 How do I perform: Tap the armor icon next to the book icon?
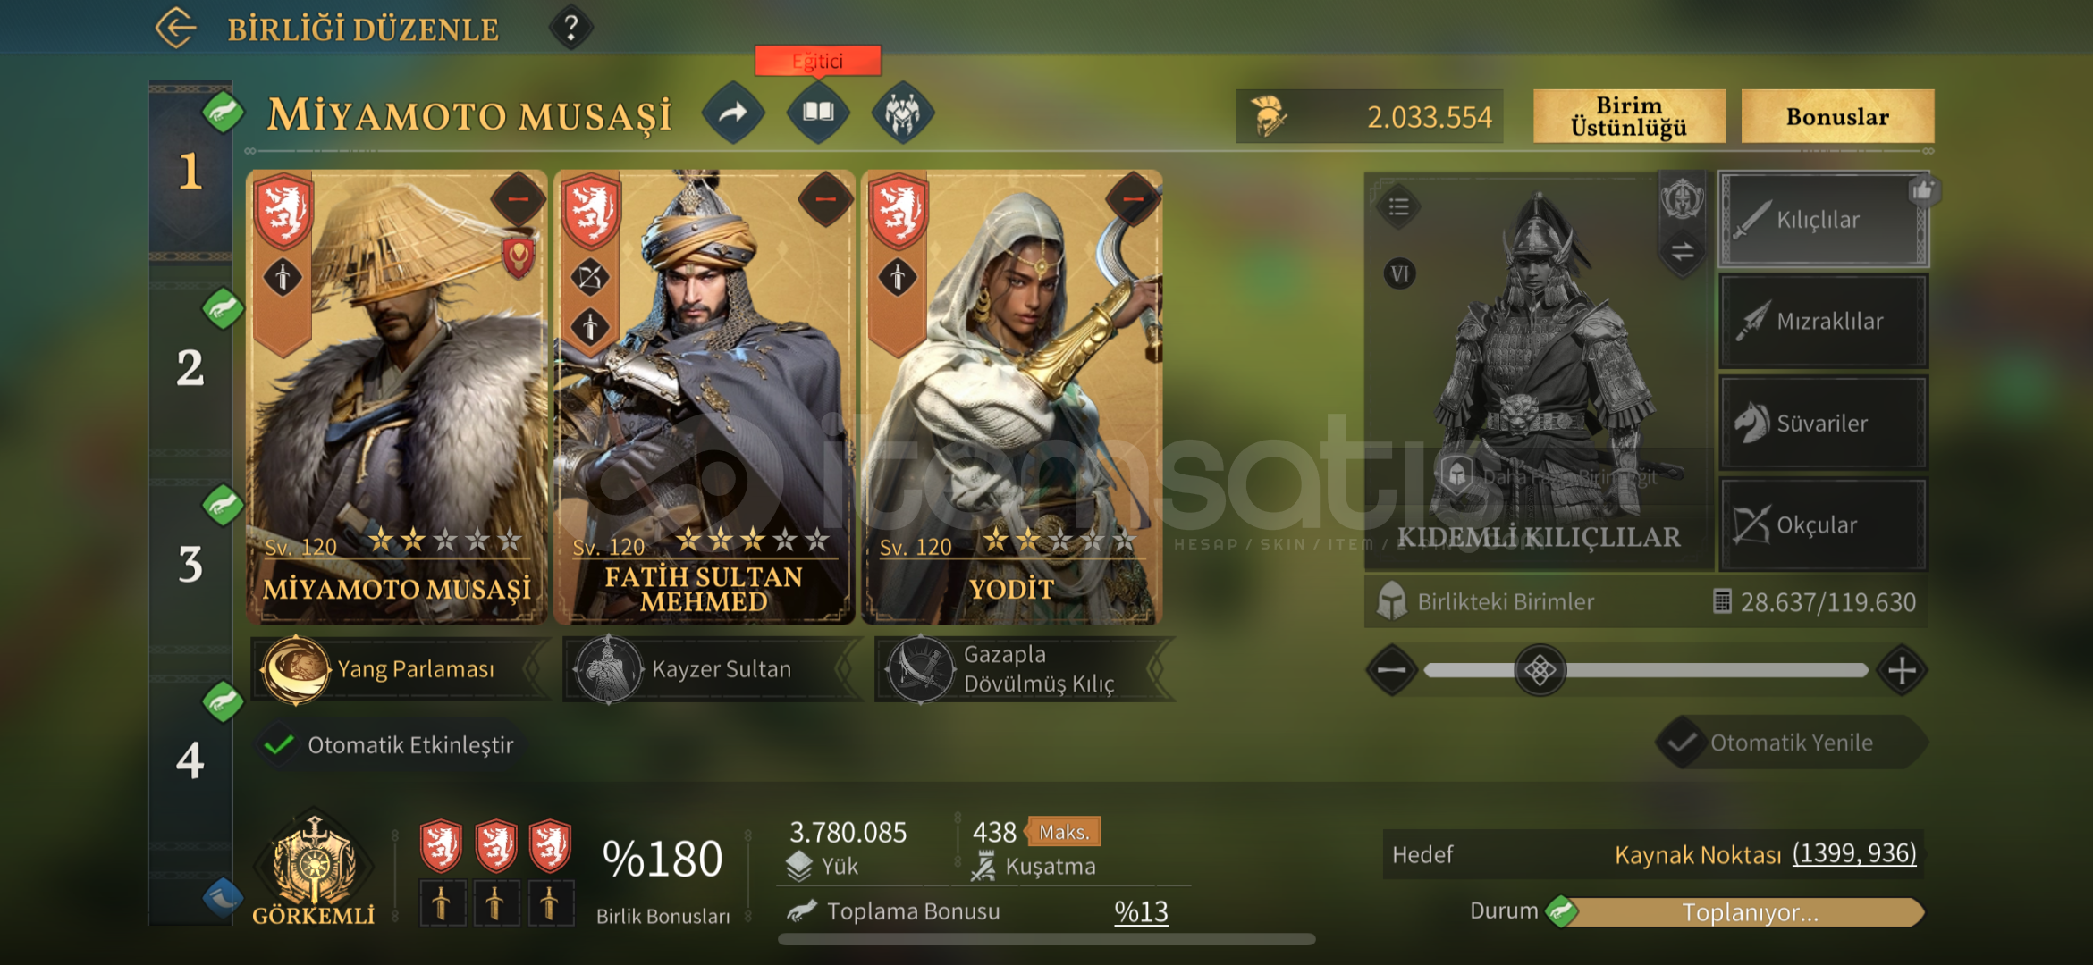[902, 113]
